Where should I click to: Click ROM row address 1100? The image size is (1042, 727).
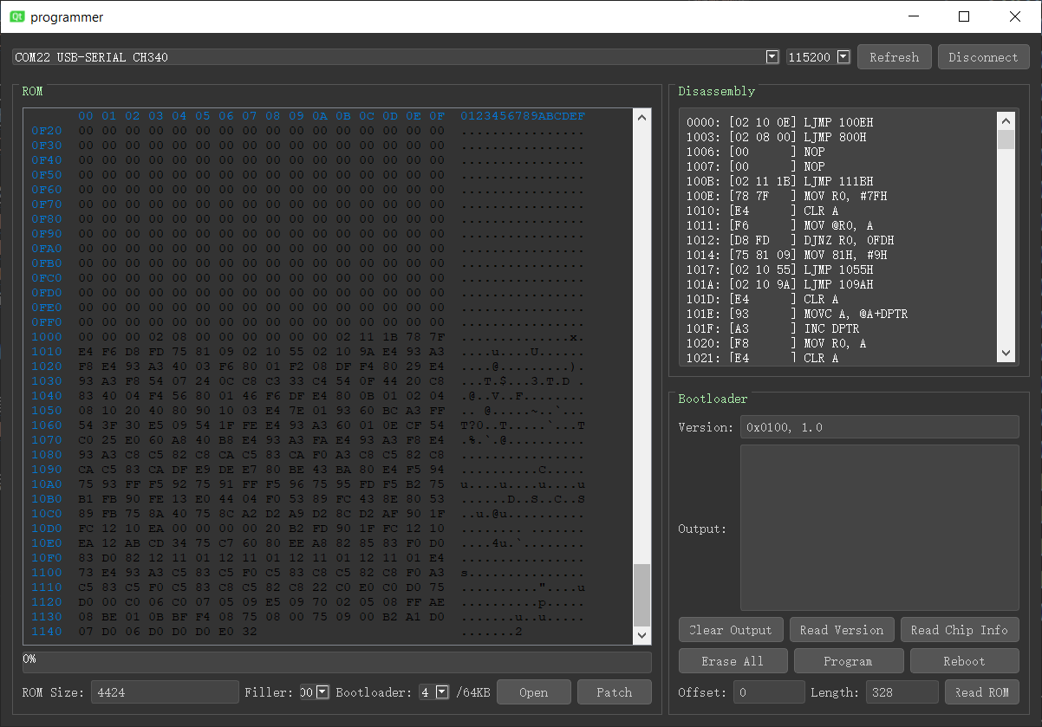(47, 572)
